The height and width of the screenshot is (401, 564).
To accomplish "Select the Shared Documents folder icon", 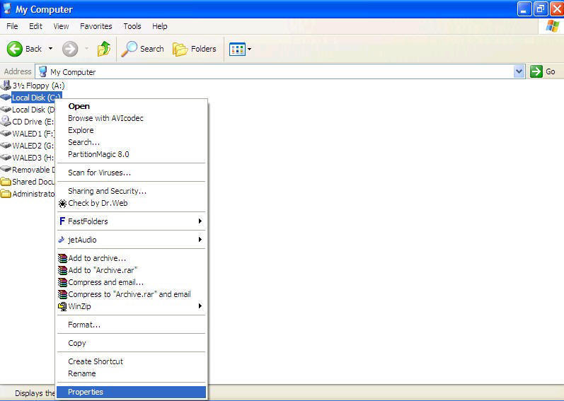I will point(6,182).
